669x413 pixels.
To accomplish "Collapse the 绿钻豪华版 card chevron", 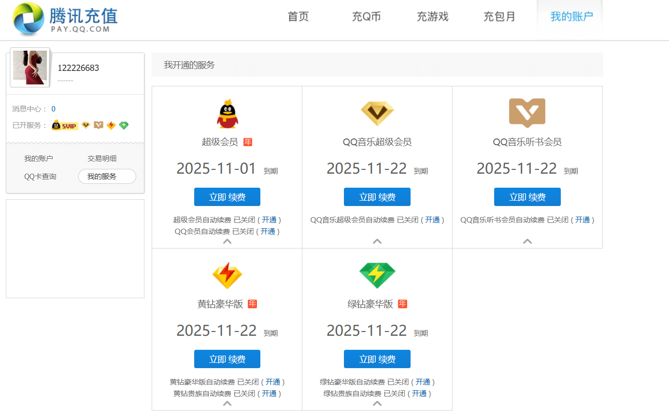I will pos(377,403).
